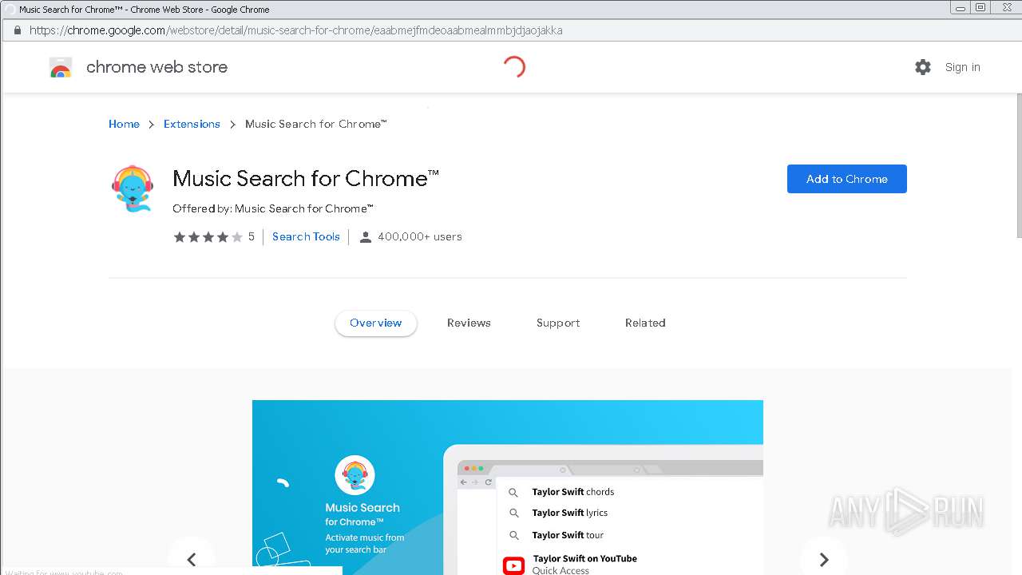Click the '400,000+ users' text
Screen dimensions: 1022x575
[x=420, y=237]
